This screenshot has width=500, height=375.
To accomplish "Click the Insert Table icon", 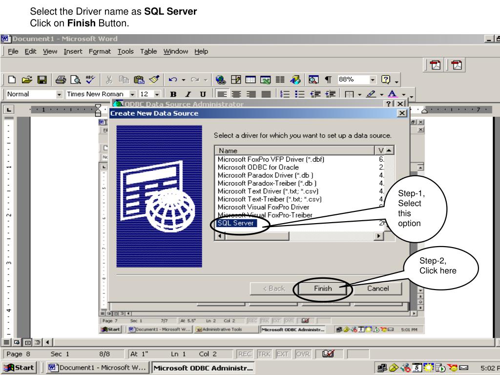I will pos(250,80).
